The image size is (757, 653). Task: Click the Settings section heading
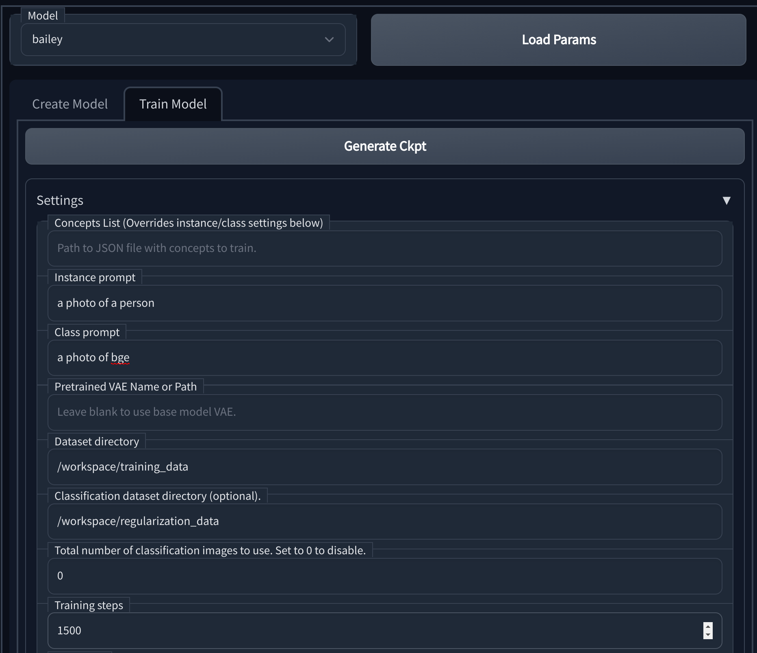pyautogui.click(x=60, y=200)
